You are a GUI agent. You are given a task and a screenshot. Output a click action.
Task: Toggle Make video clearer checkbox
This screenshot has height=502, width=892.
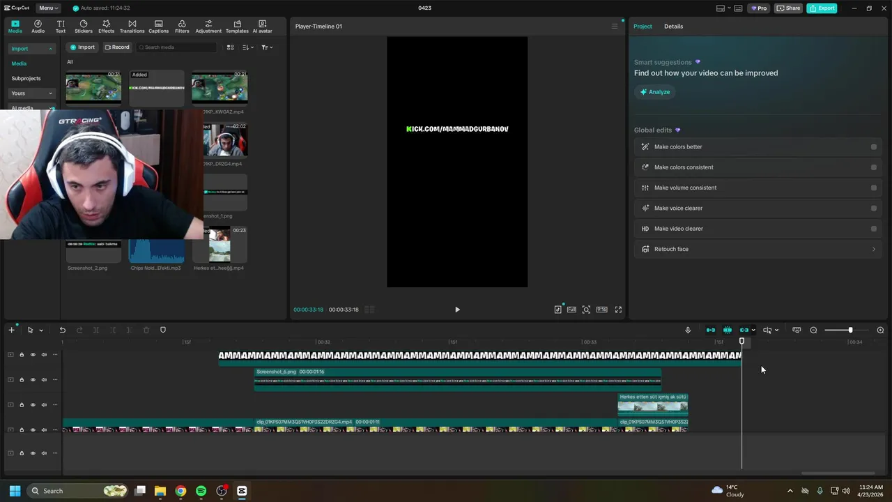pos(874,229)
